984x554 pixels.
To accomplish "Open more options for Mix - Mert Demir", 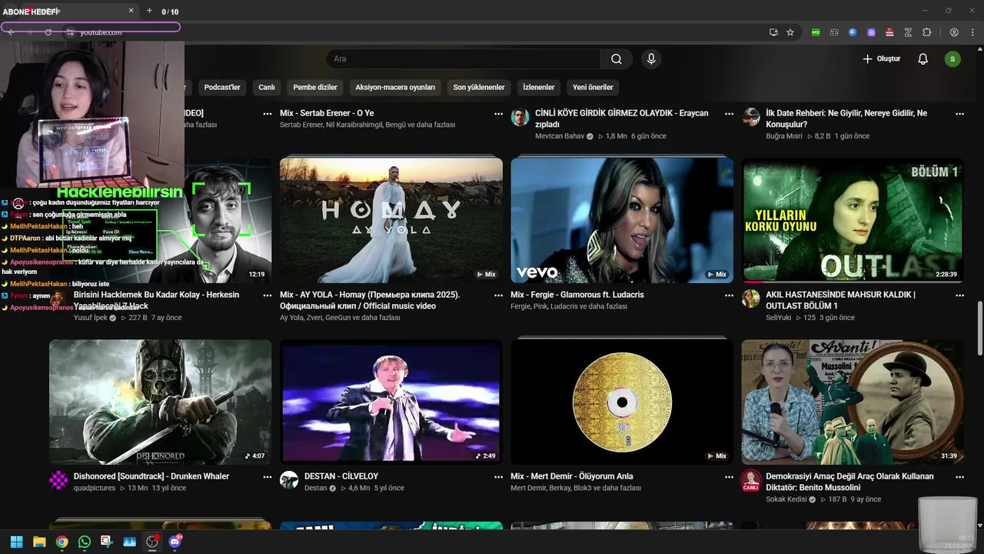I will (x=729, y=476).
